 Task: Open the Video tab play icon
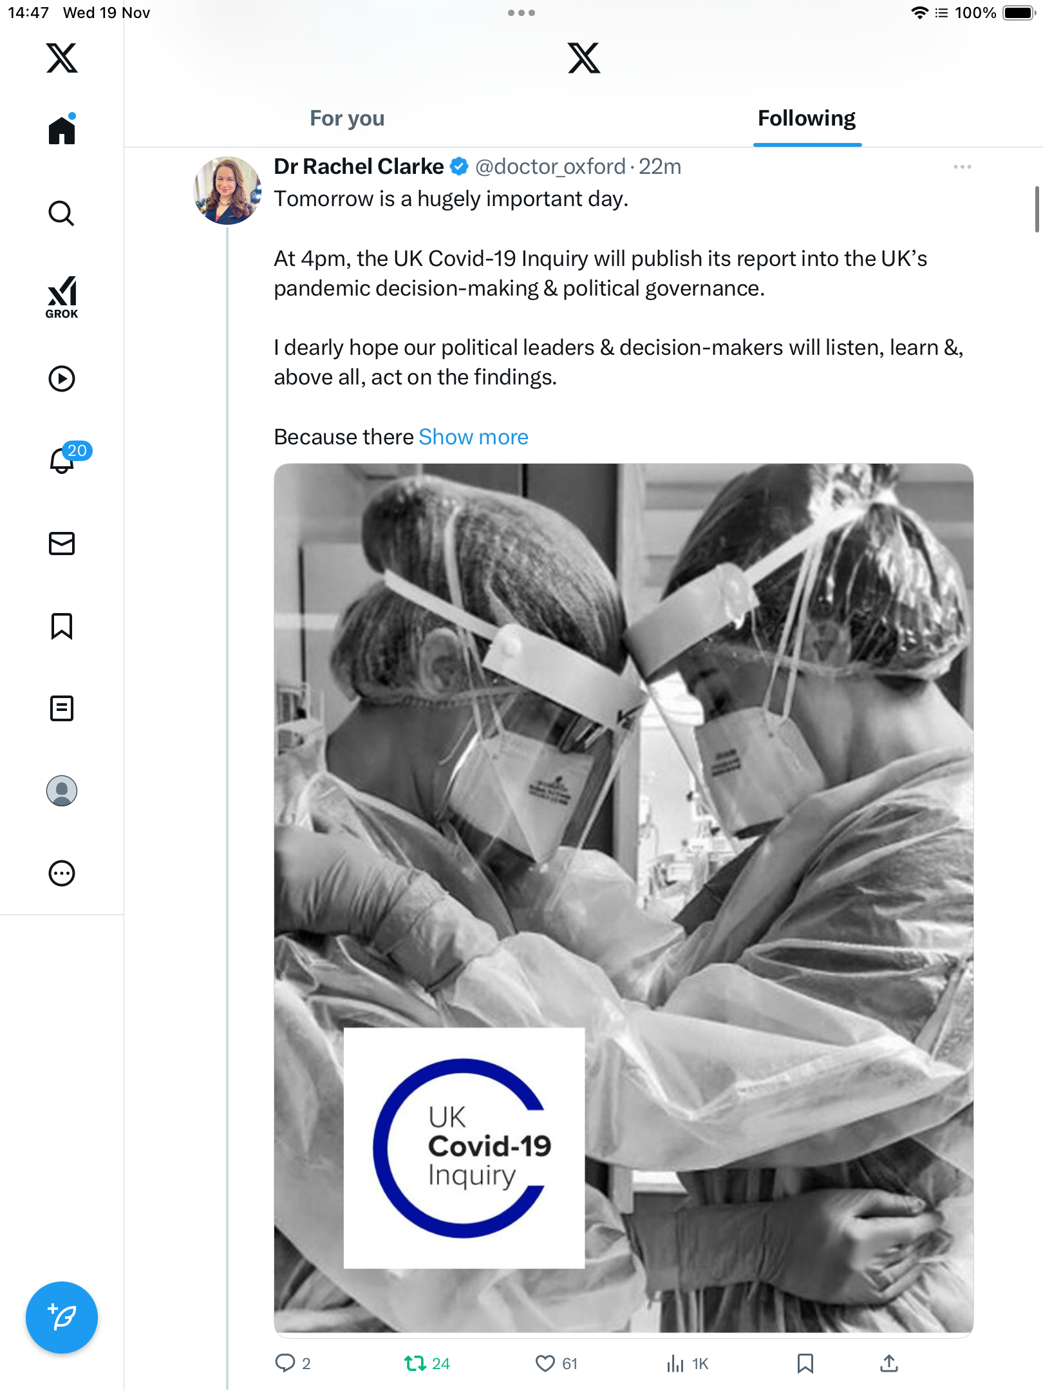(x=62, y=379)
